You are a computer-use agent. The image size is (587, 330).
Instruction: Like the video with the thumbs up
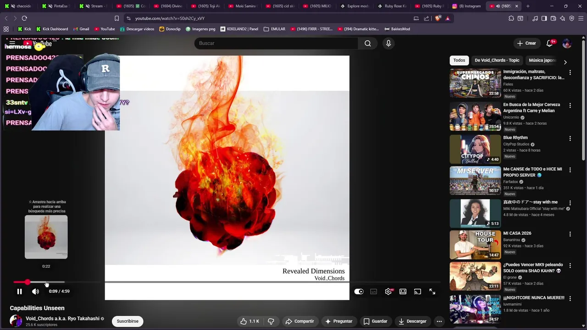(249, 321)
